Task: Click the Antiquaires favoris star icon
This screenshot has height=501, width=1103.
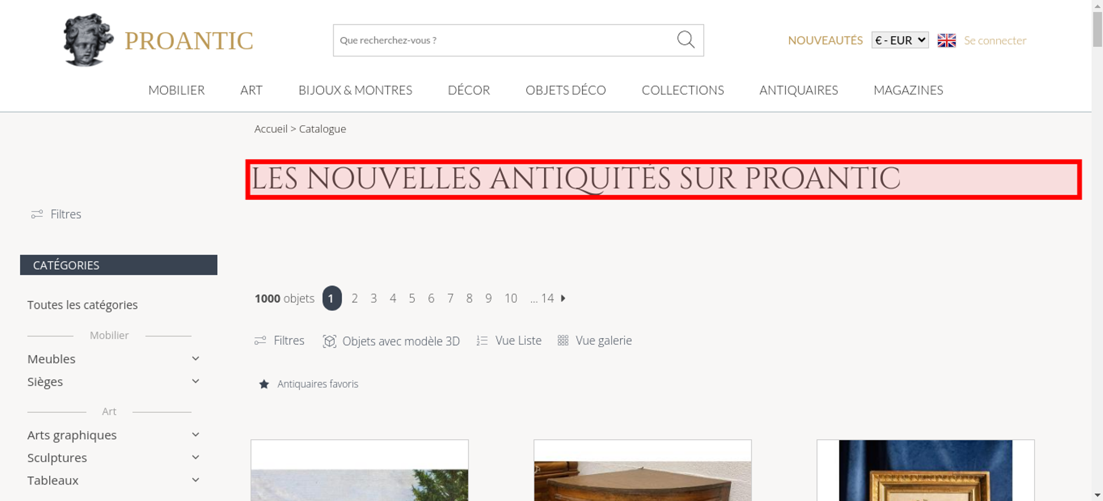Action: (x=264, y=384)
